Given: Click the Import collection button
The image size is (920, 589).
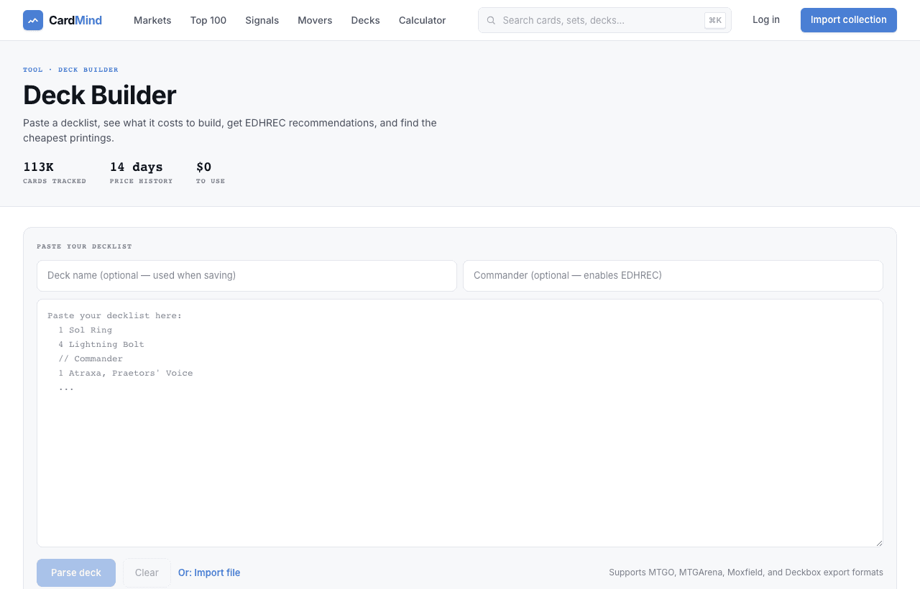Looking at the screenshot, I should coord(849,20).
